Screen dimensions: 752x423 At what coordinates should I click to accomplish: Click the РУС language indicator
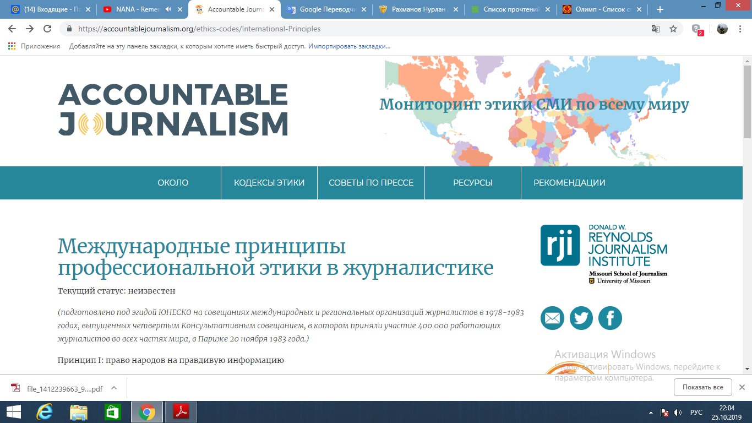click(x=696, y=413)
